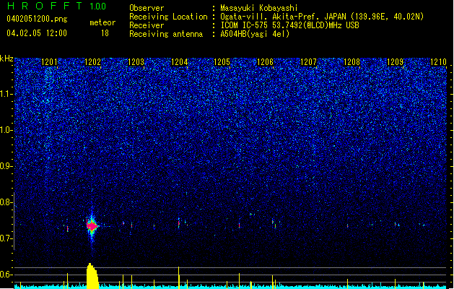Select the file name 0402051200.png
Image resolution: width=454 pixels, height=289 pixels.
click(37, 19)
